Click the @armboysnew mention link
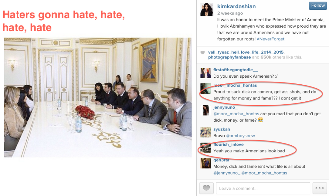 pos(240,136)
